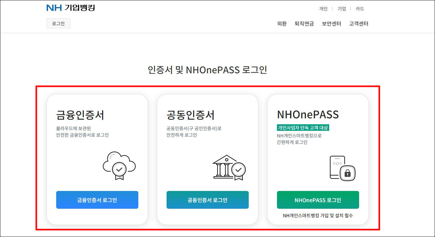Click the 금융인증서 card heading
435x237 pixels.
click(x=80, y=115)
